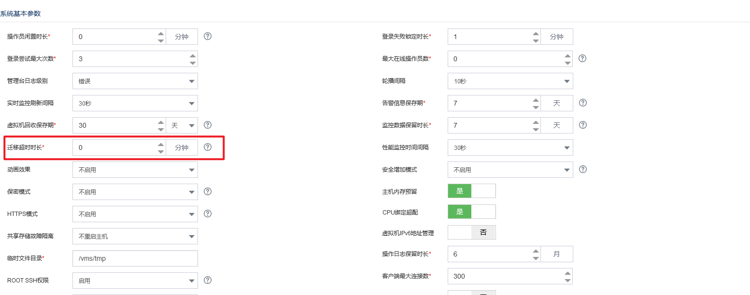
Task: Click the 迁移超时时长 number field
Action: point(115,147)
